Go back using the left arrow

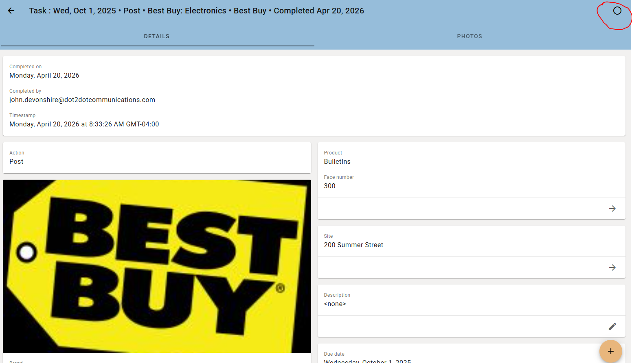click(11, 11)
